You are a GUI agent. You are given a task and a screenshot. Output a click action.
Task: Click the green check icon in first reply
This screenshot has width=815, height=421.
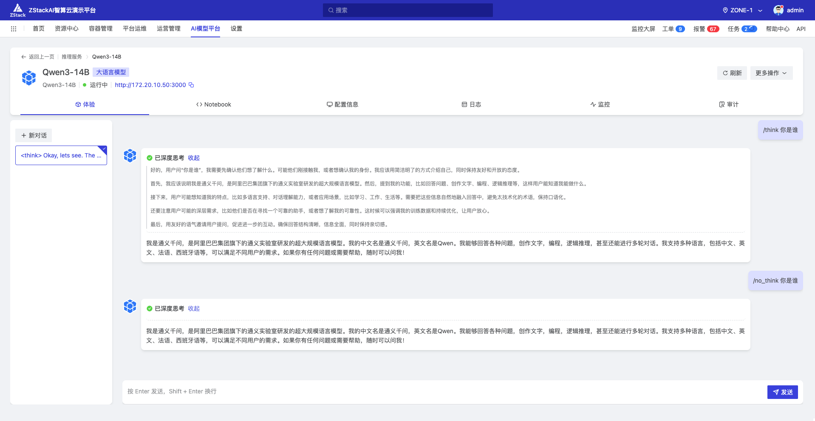[x=150, y=158]
